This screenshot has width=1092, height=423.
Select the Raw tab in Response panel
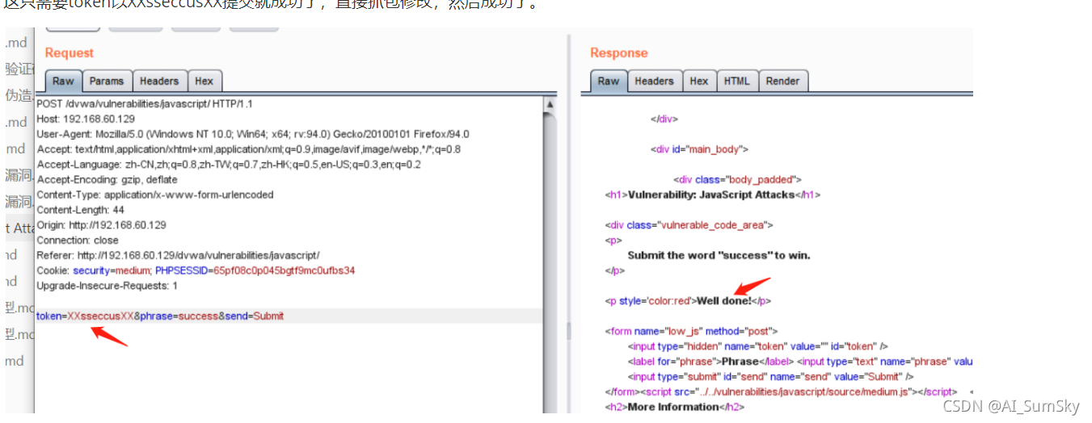pos(609,81)
